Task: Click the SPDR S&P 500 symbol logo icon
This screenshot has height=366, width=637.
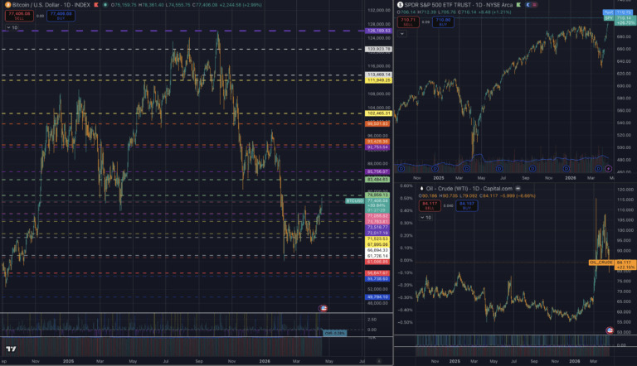Action: pos(400,5)
